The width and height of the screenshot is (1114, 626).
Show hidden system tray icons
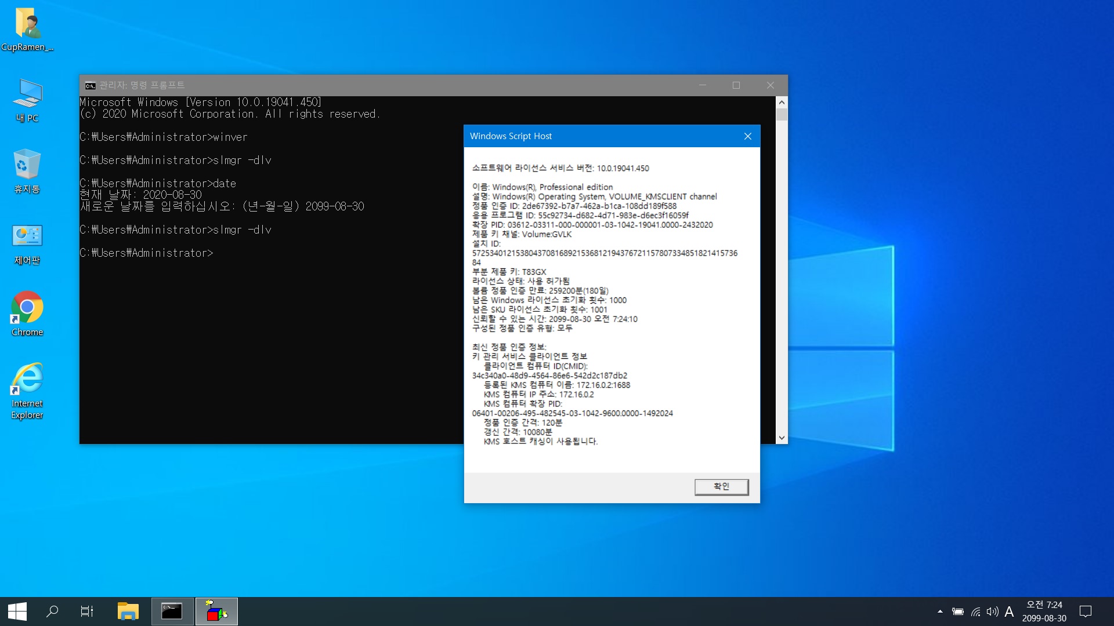click(940, 612)
